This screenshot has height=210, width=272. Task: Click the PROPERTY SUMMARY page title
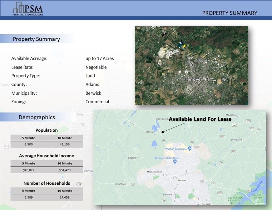point(229,13)
